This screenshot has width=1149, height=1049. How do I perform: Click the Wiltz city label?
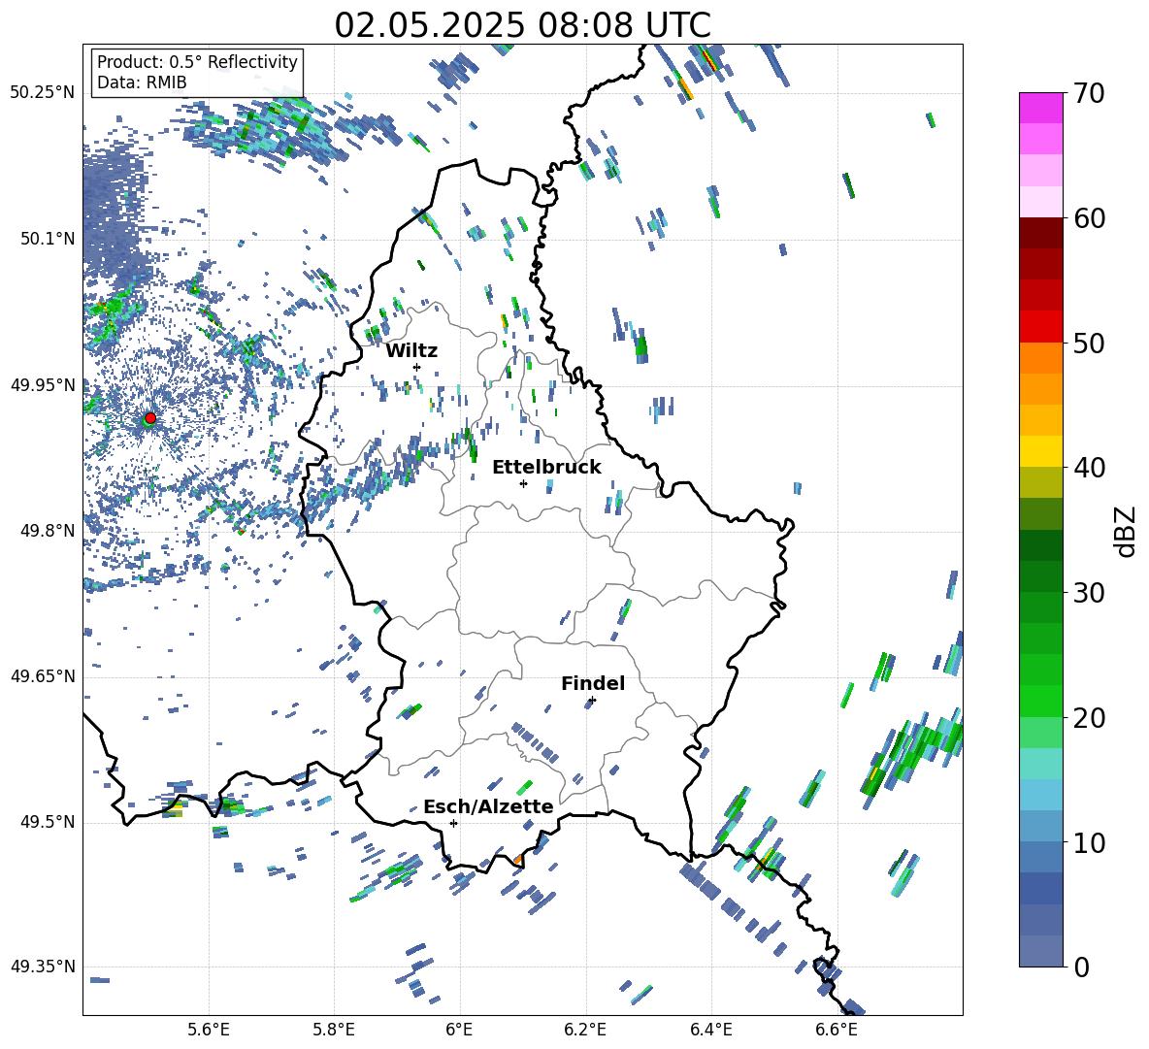pos(411,351)
